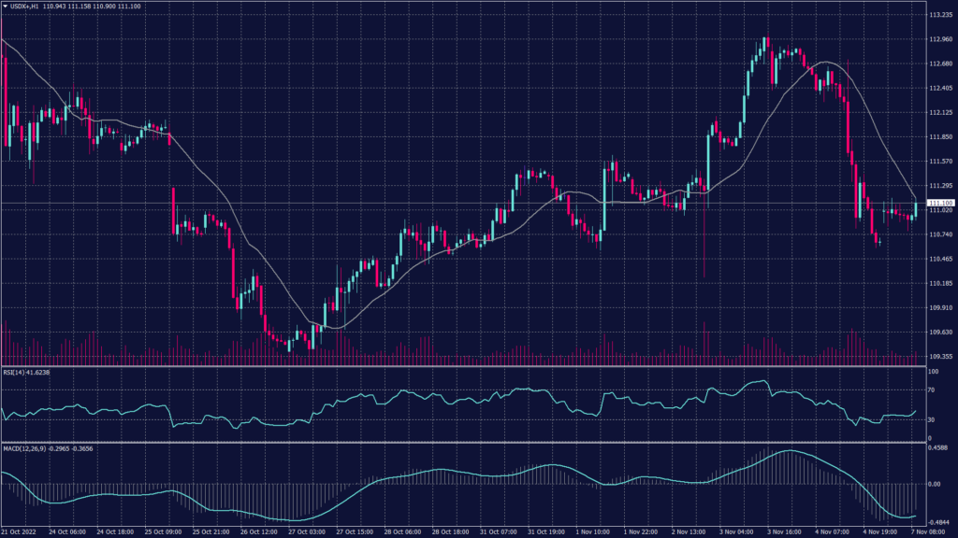Click the MACD 0.4588 scale label

click(x=937, y=447)
